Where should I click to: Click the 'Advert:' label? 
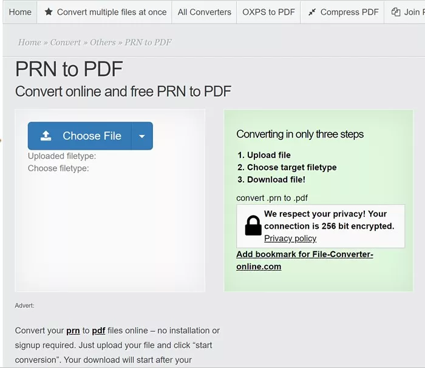pyautogui.click(x=24, y=305)
